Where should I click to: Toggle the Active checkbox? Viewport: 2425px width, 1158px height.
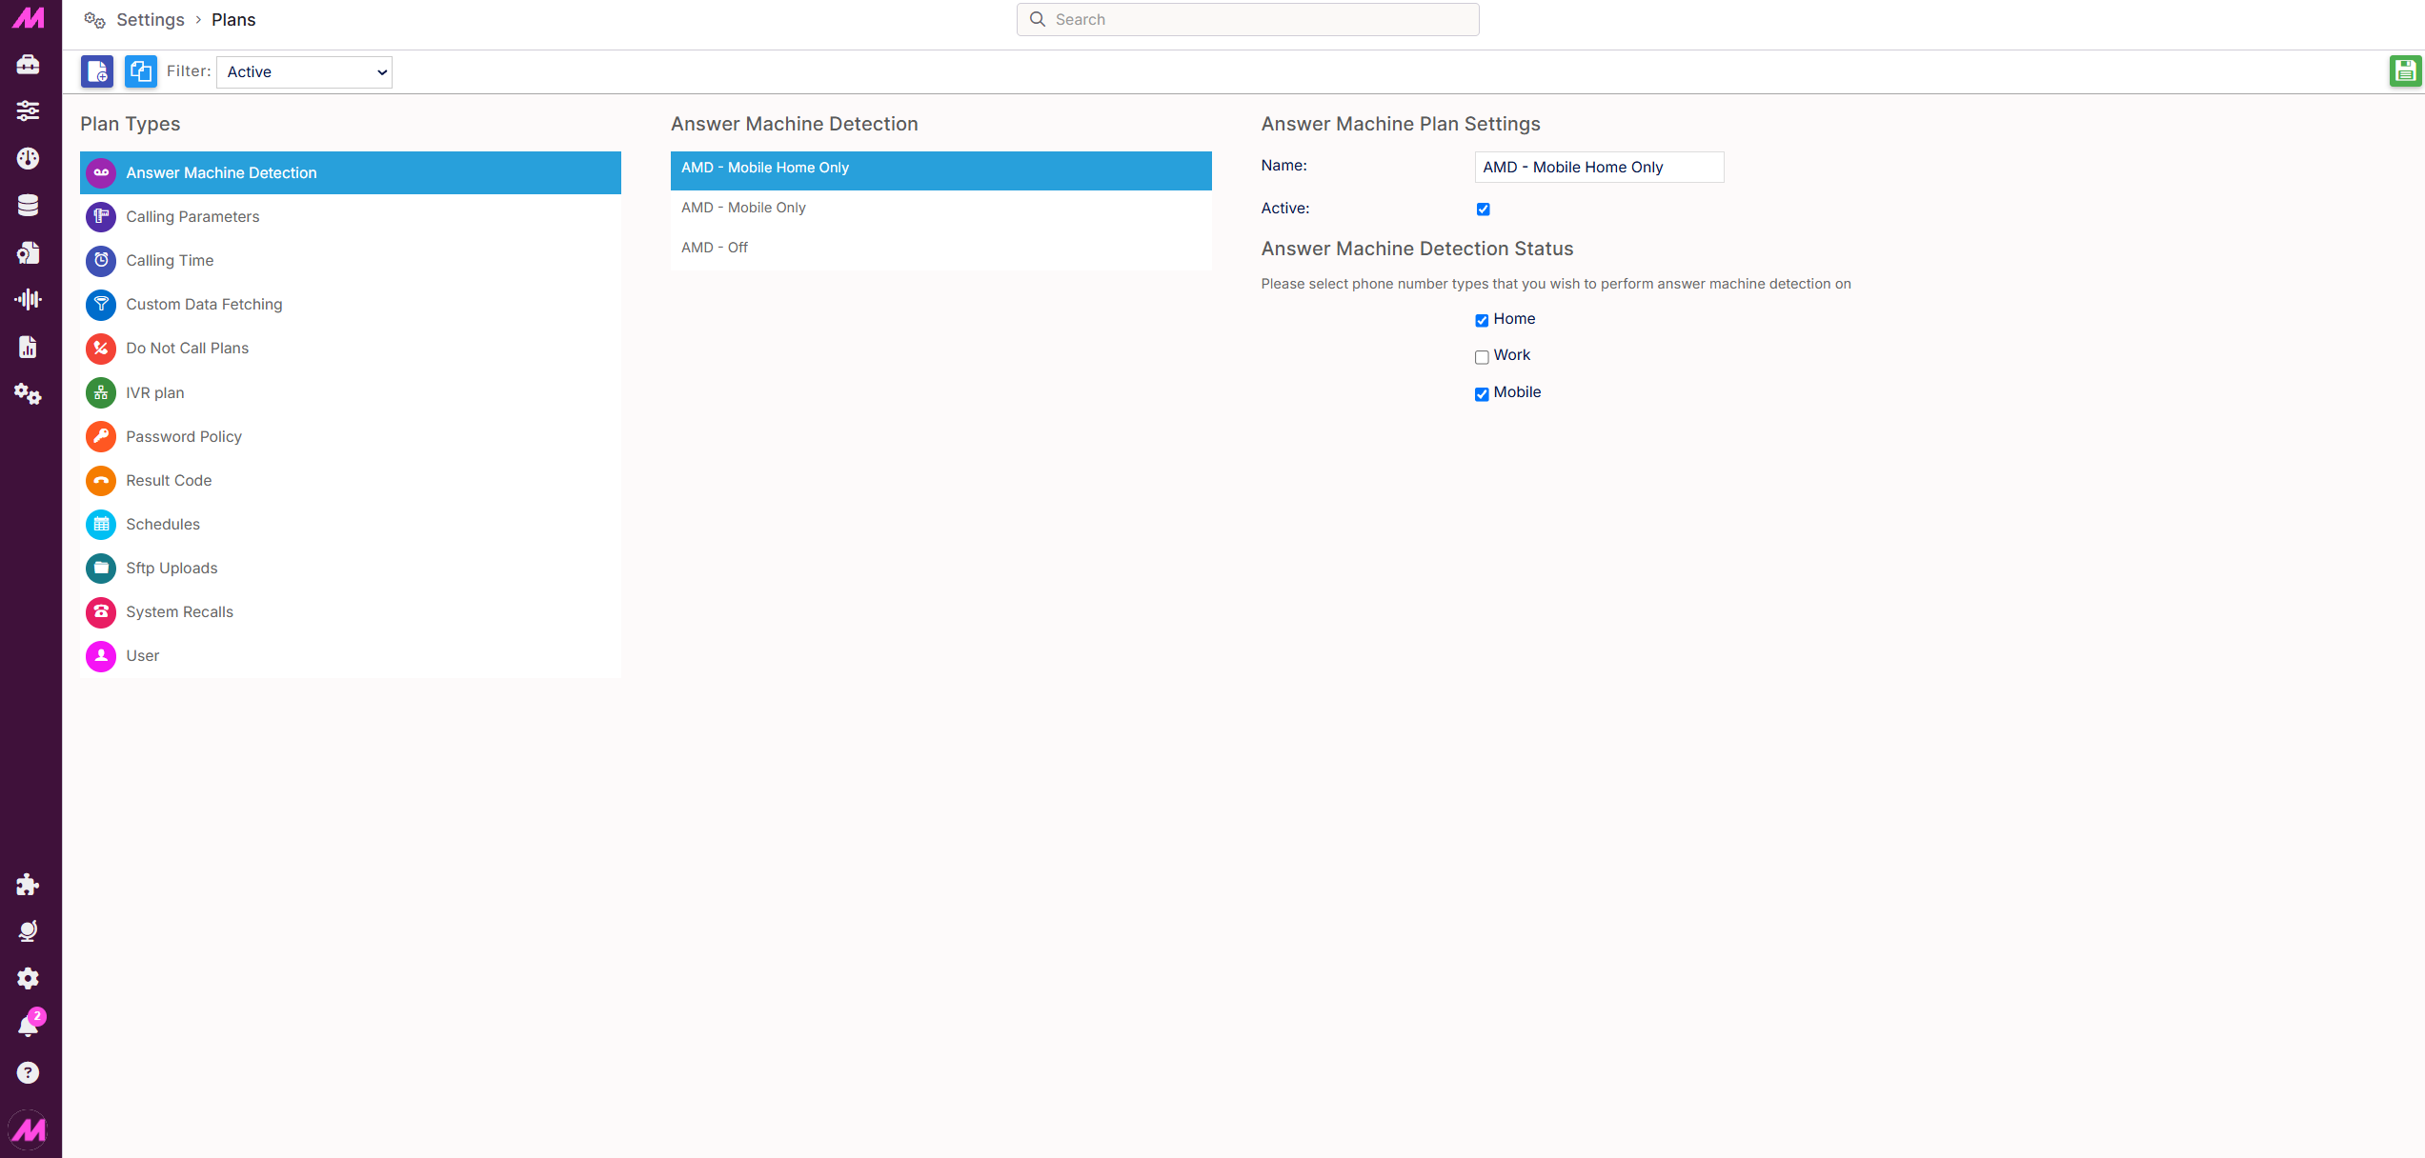1484,210
